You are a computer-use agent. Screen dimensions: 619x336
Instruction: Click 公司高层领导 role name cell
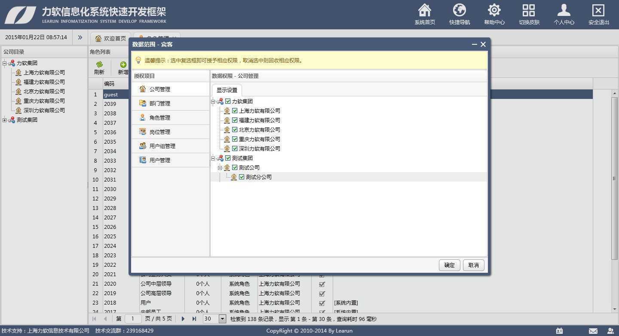[x=156, y=293]
